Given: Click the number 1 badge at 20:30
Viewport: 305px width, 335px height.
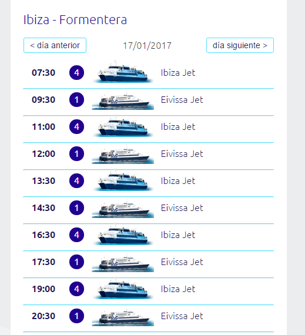Looking at the screenshot, I should coord(76,316).
